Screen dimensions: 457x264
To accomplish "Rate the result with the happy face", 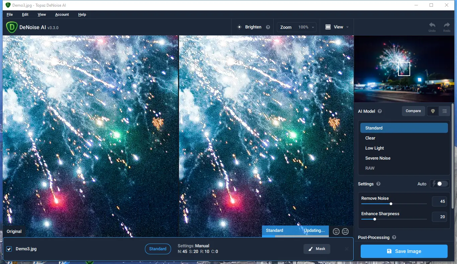I will pos(336,231).
